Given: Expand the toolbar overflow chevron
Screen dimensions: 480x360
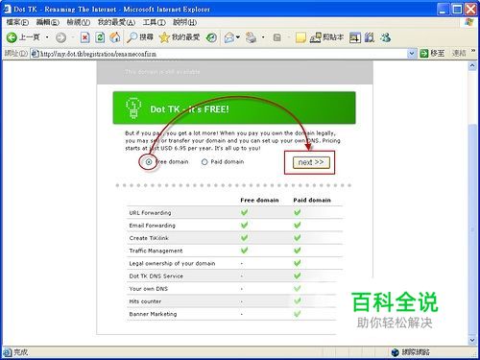Looking at the screenshot, I should (x=473, y=51).
